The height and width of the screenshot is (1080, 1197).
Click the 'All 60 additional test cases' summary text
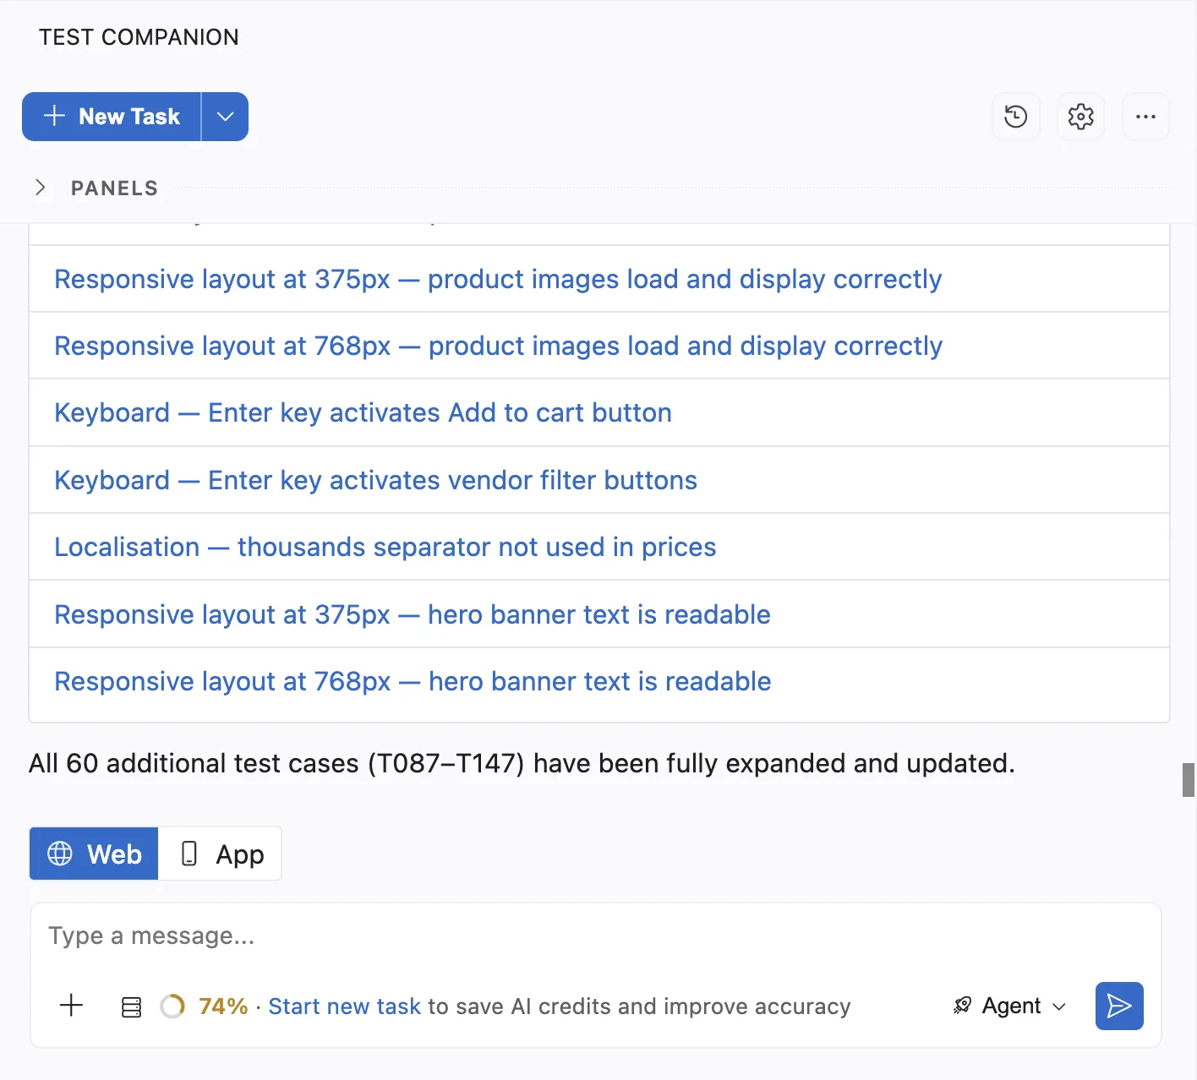pyautogui.click(x=522, y=763)
